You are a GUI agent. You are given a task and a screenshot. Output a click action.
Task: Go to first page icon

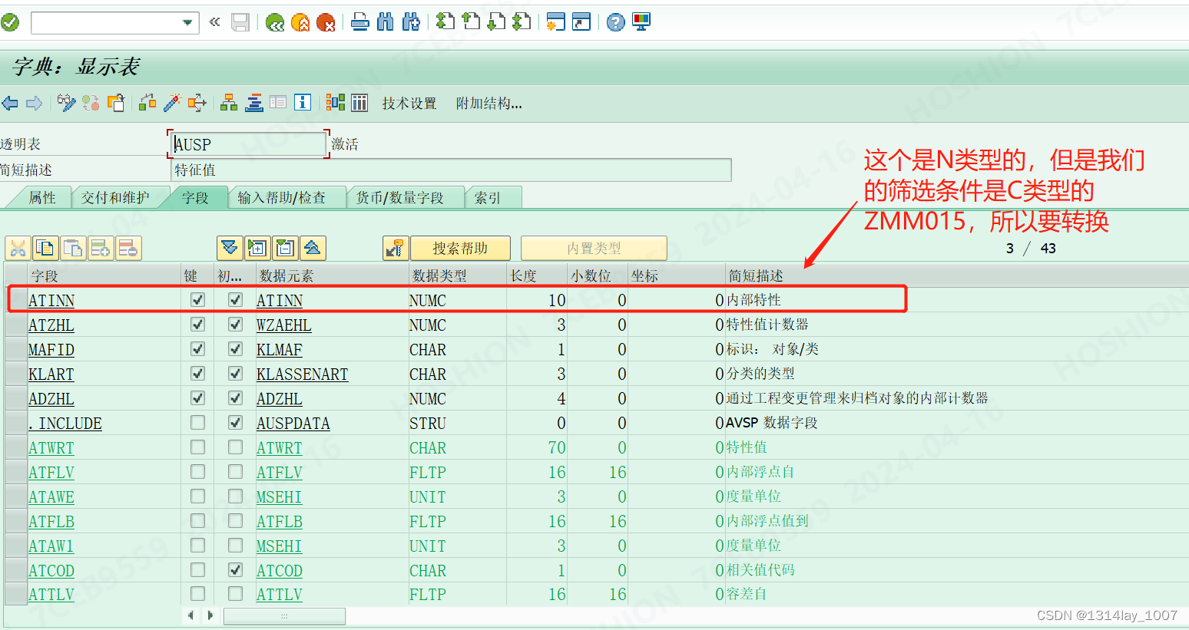445,22
